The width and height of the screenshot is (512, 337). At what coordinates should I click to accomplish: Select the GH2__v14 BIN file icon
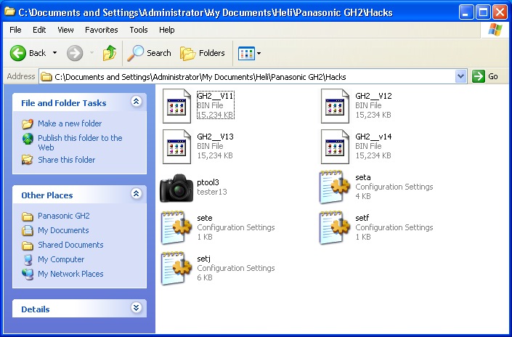pos(336,146)
